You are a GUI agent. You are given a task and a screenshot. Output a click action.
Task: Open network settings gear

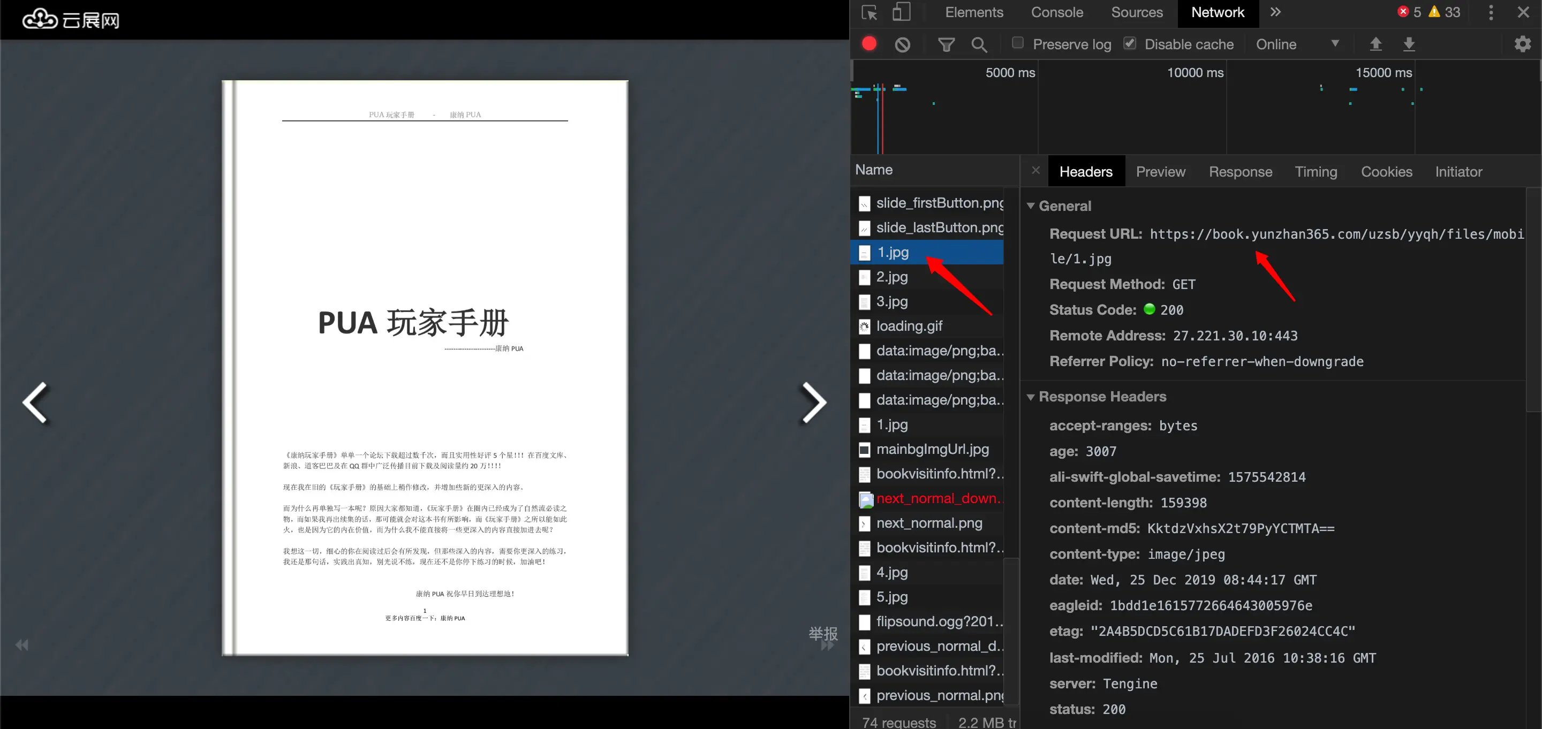1522,44
